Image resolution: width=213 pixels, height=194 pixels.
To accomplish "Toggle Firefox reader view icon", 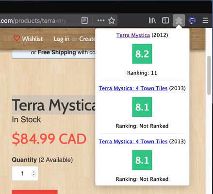I will tap(84, 20).
